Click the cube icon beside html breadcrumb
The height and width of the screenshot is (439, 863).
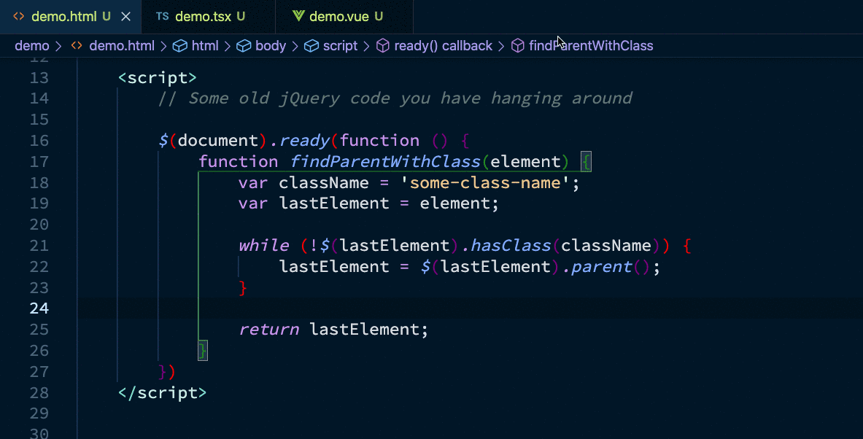tap(180, 46)
